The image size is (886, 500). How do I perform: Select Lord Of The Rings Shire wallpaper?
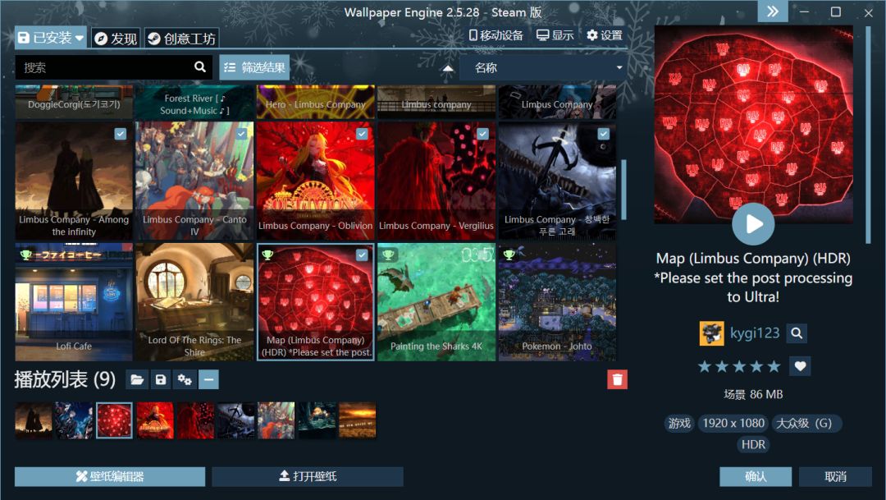194,302
